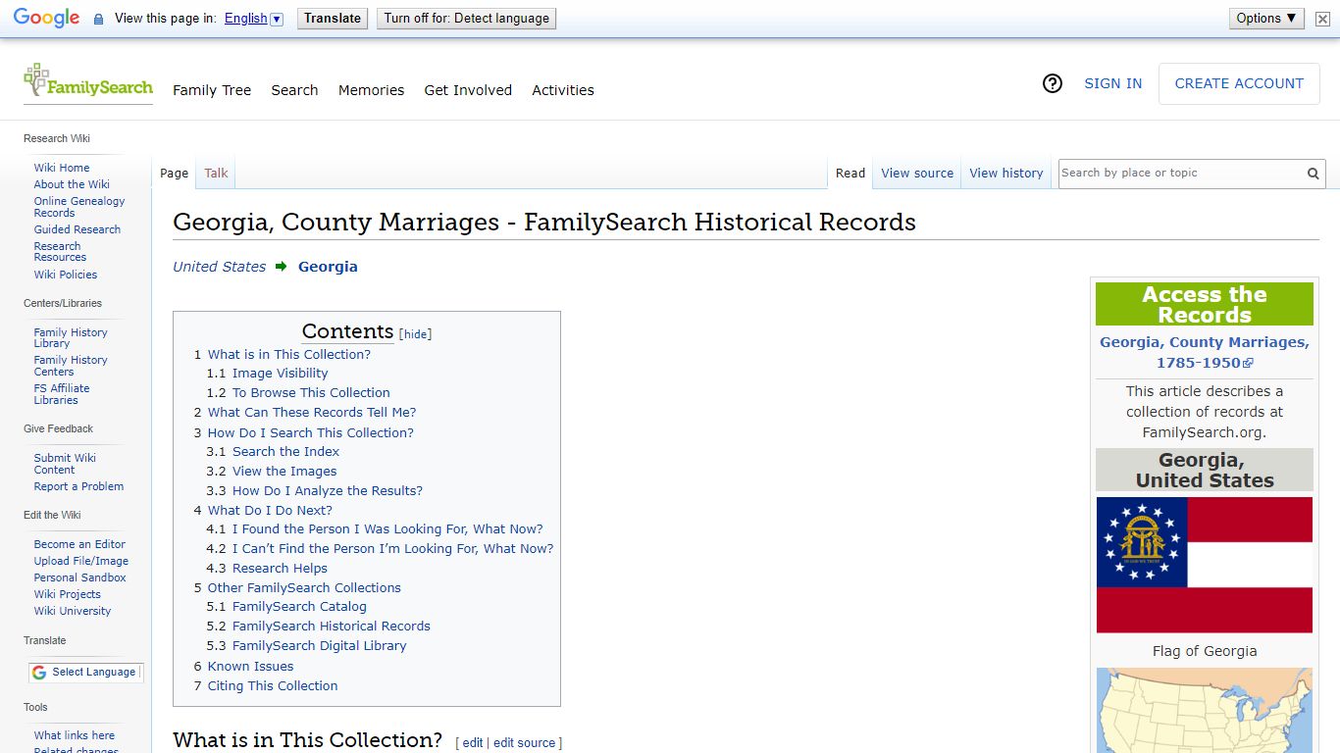Click the FamilySearch tree logo
This screenshot has height=753, width=1340.
[x=87, y=82]
